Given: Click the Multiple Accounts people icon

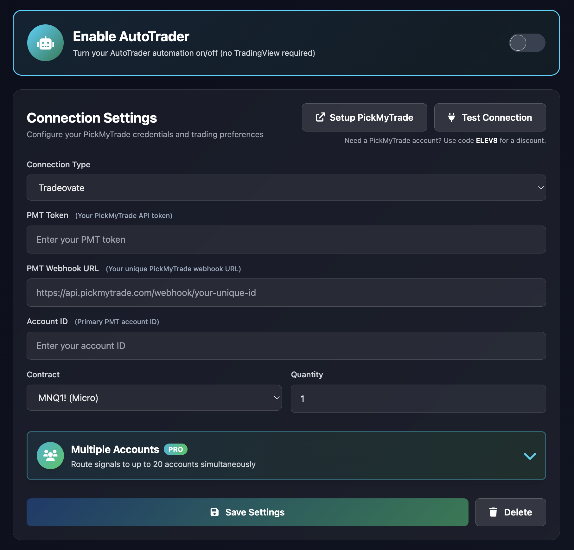Looking at the screenshot, I should pos(50,456).
